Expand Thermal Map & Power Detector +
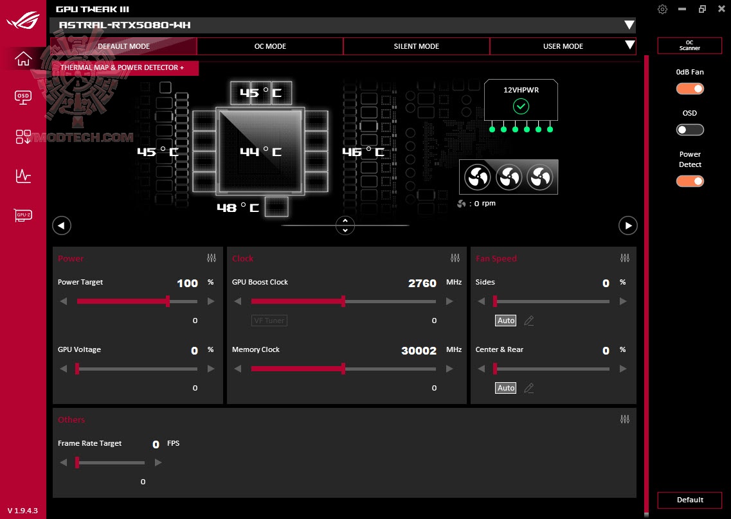This screenshot has height=519, width=731. pyautogui.click(x=125, y=67)
